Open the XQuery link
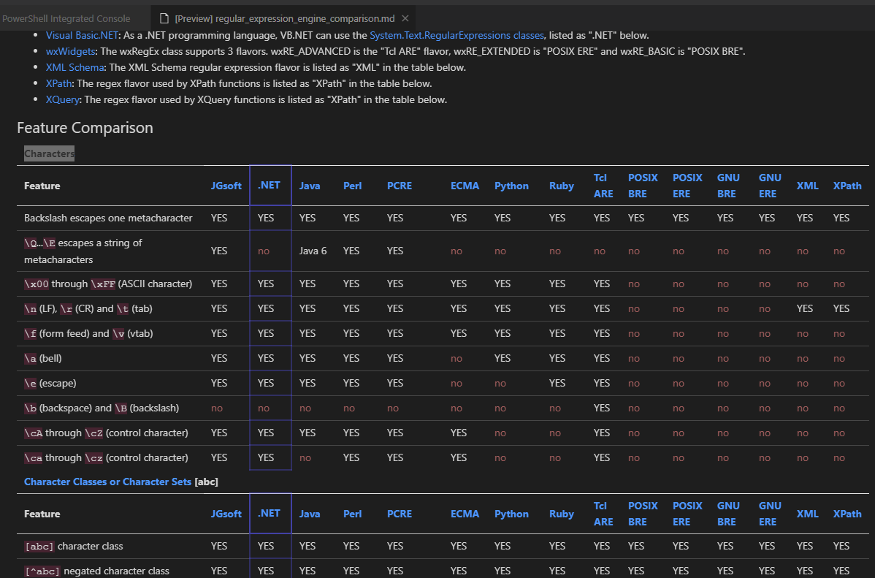Viewport: 875px width, 578px height. [62, 99]
